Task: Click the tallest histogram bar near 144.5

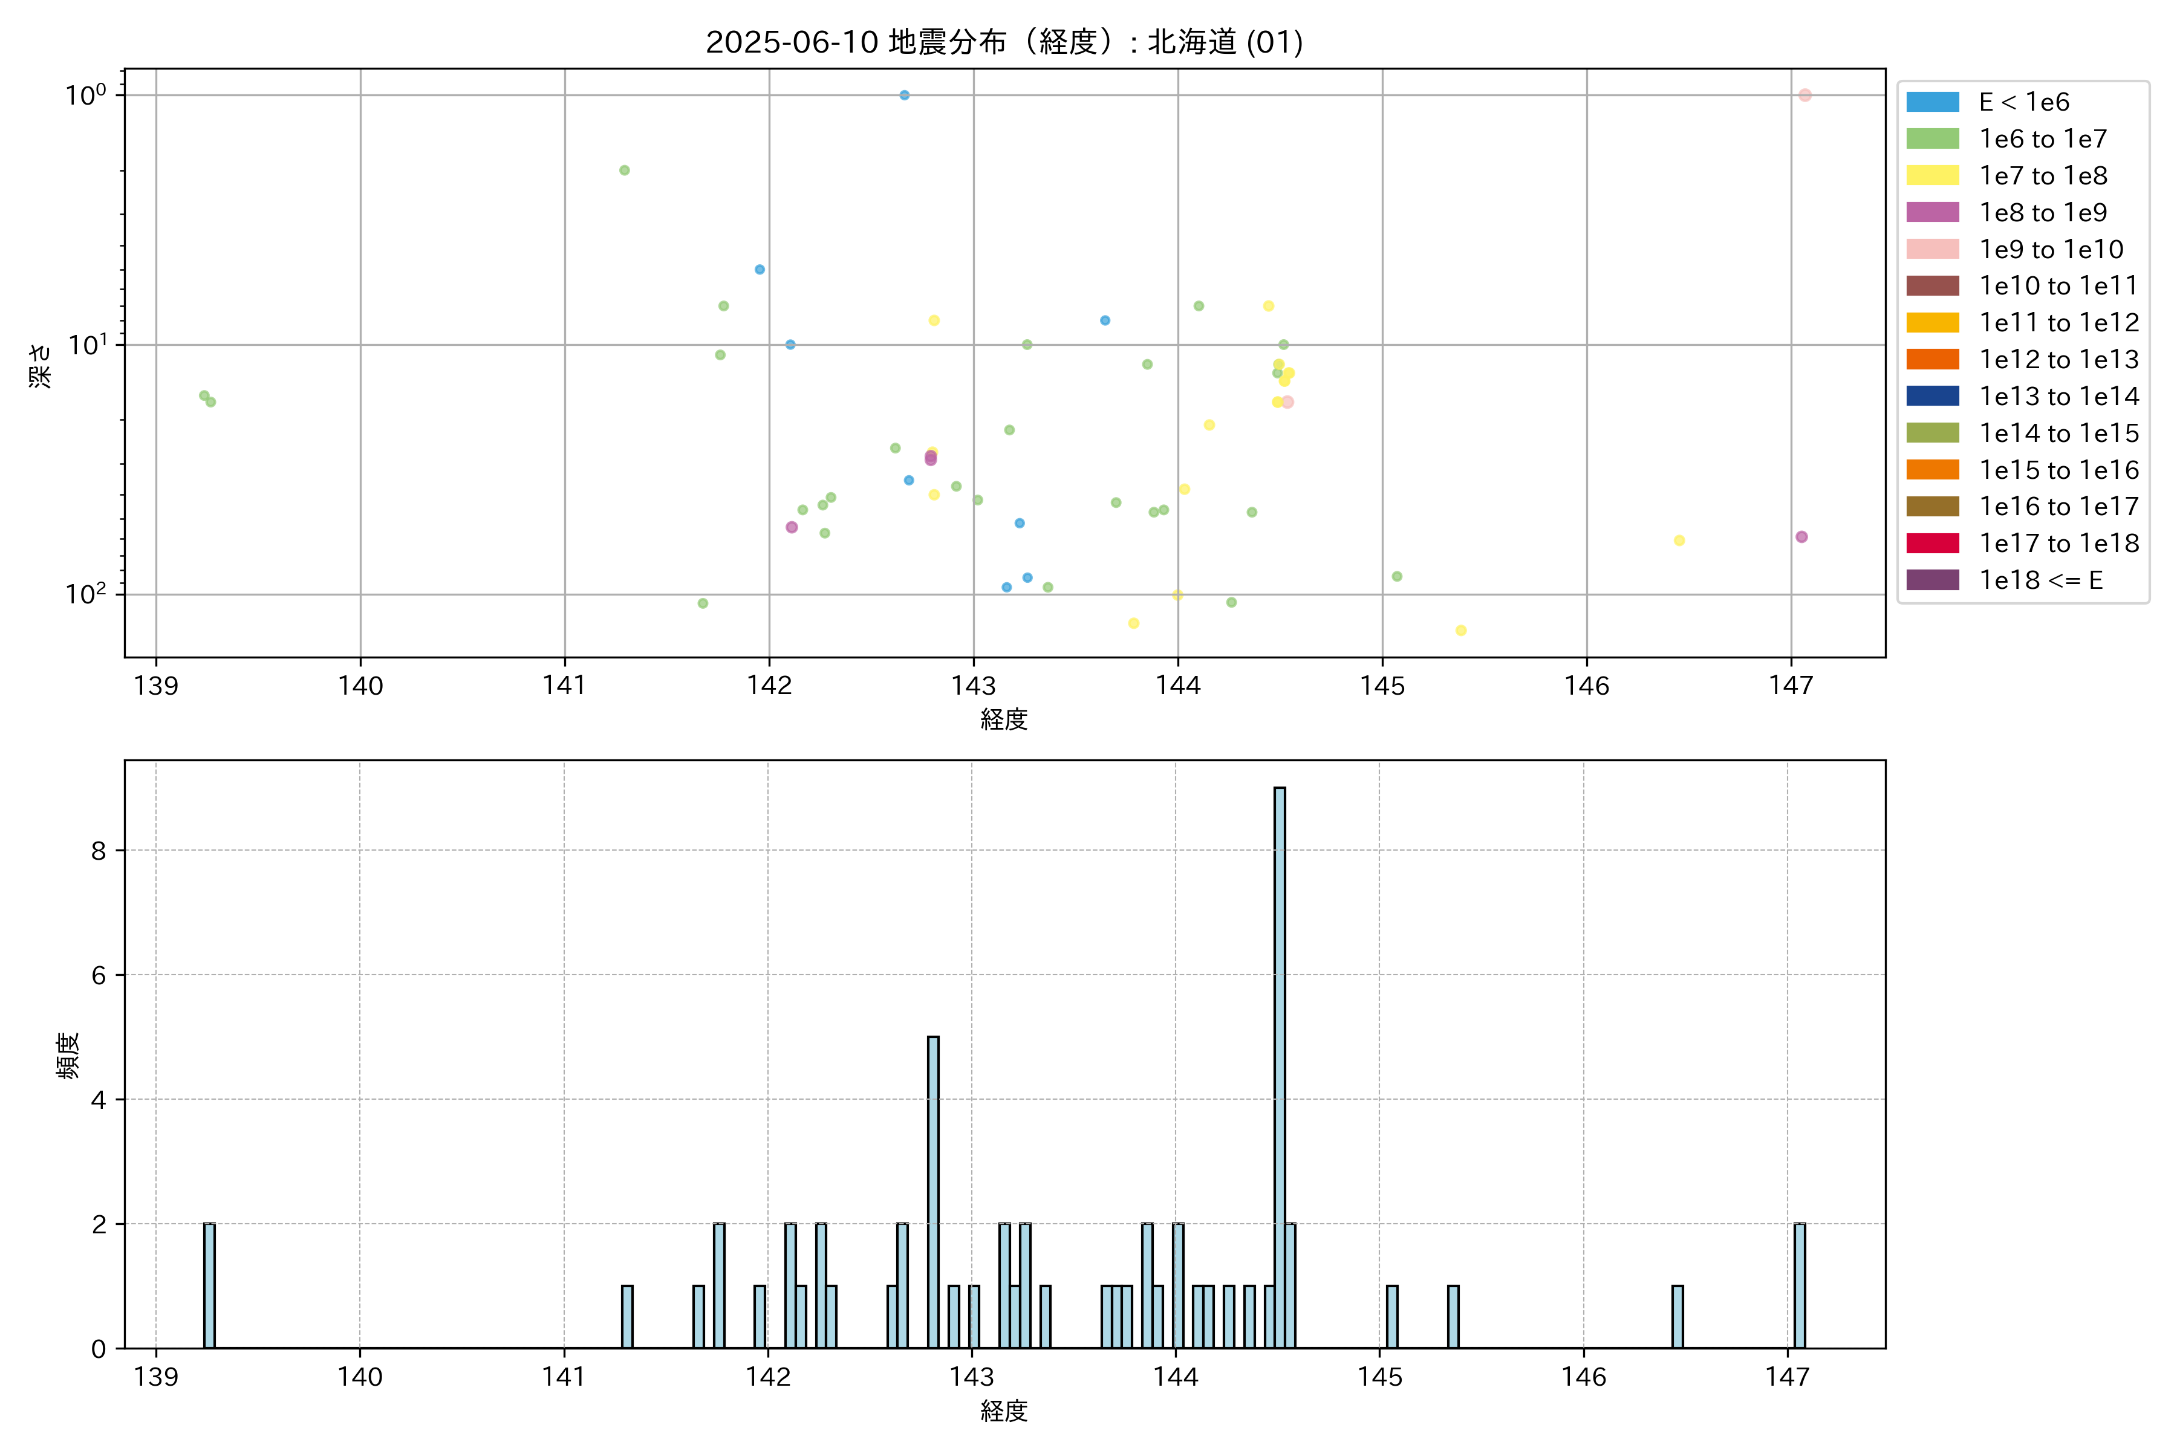Action: [1279, 1064]
